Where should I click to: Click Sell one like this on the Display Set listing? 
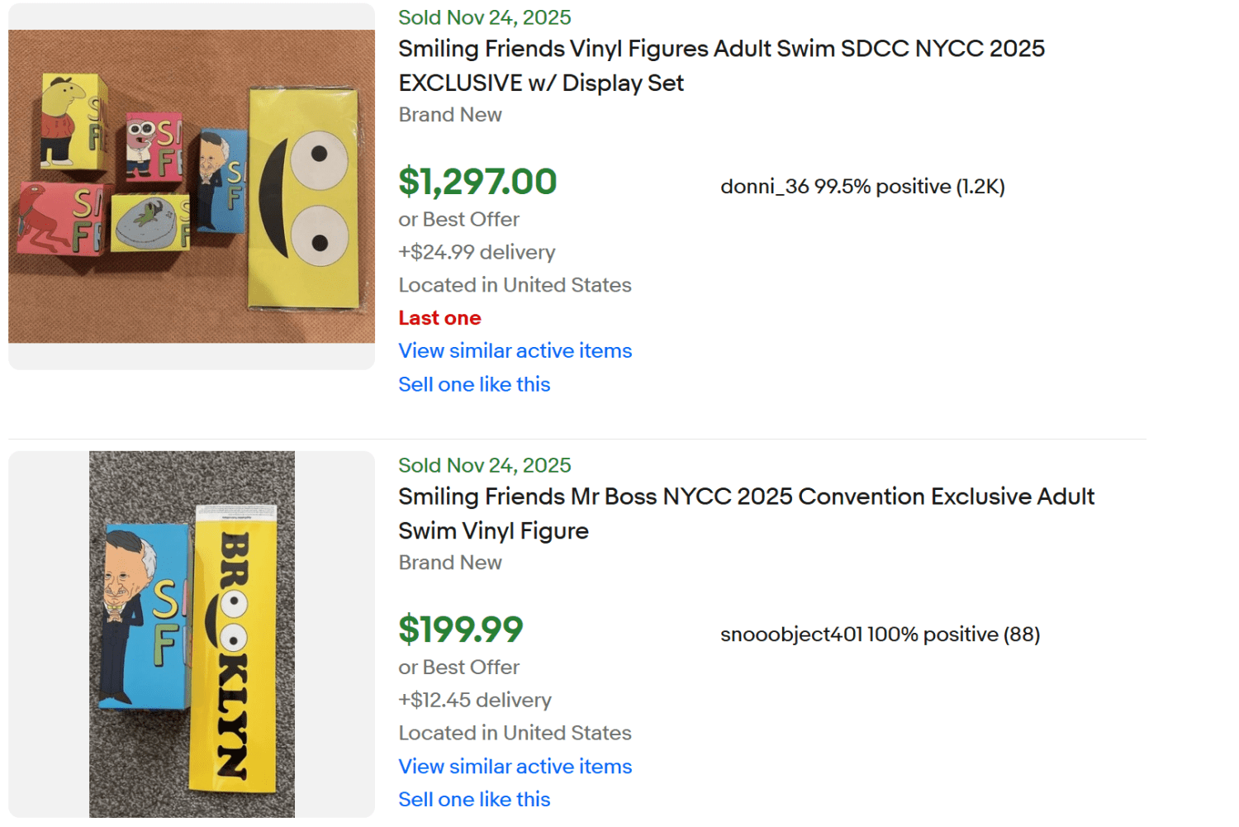tap(474, 383)
